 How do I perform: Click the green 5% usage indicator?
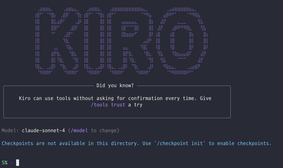(5, 163)
